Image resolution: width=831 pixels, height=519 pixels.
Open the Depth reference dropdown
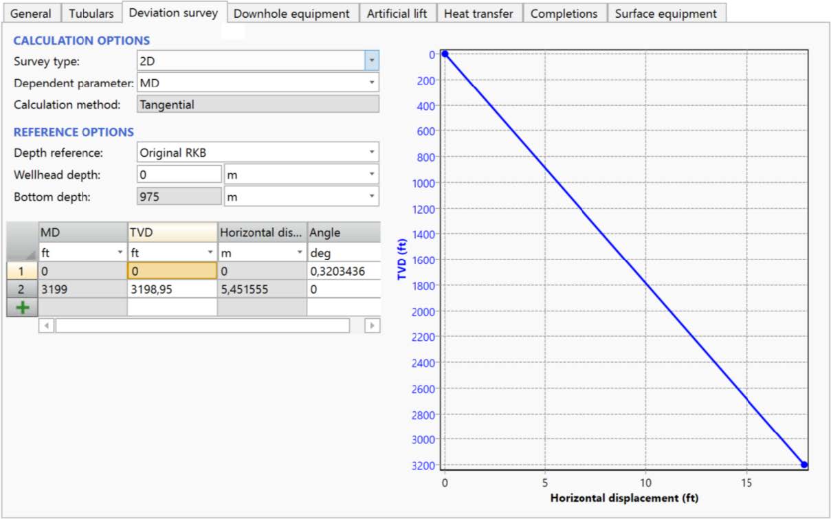click(x=371, y=152)
